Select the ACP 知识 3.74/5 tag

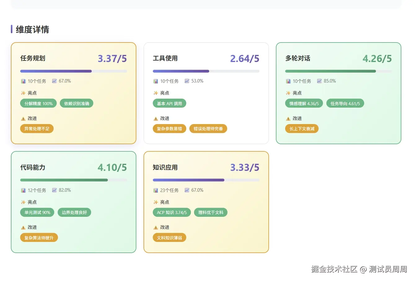[x=172, y=212]
